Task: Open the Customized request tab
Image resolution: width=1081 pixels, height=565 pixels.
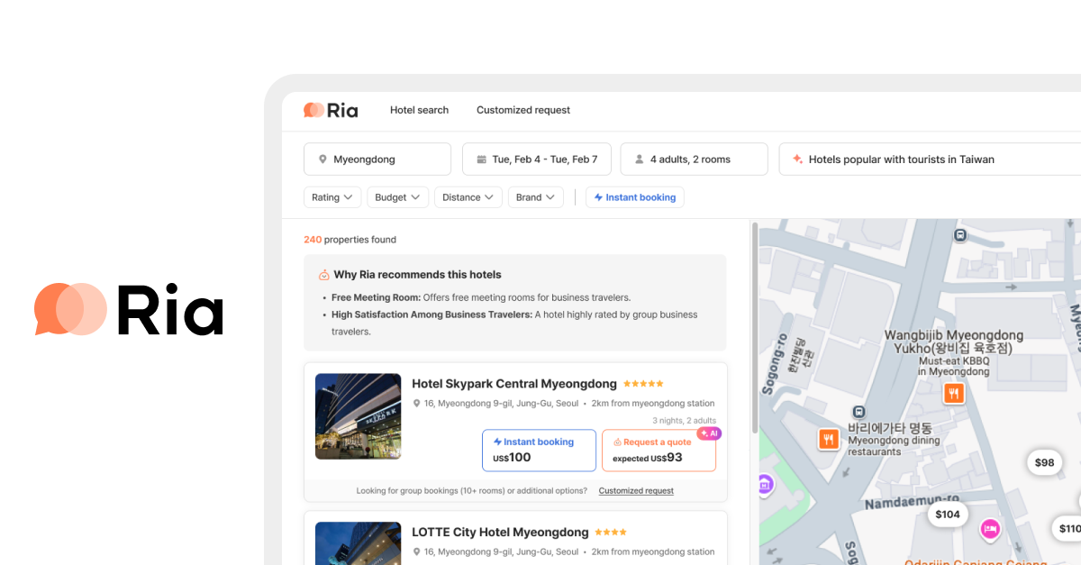Action: 523,110
